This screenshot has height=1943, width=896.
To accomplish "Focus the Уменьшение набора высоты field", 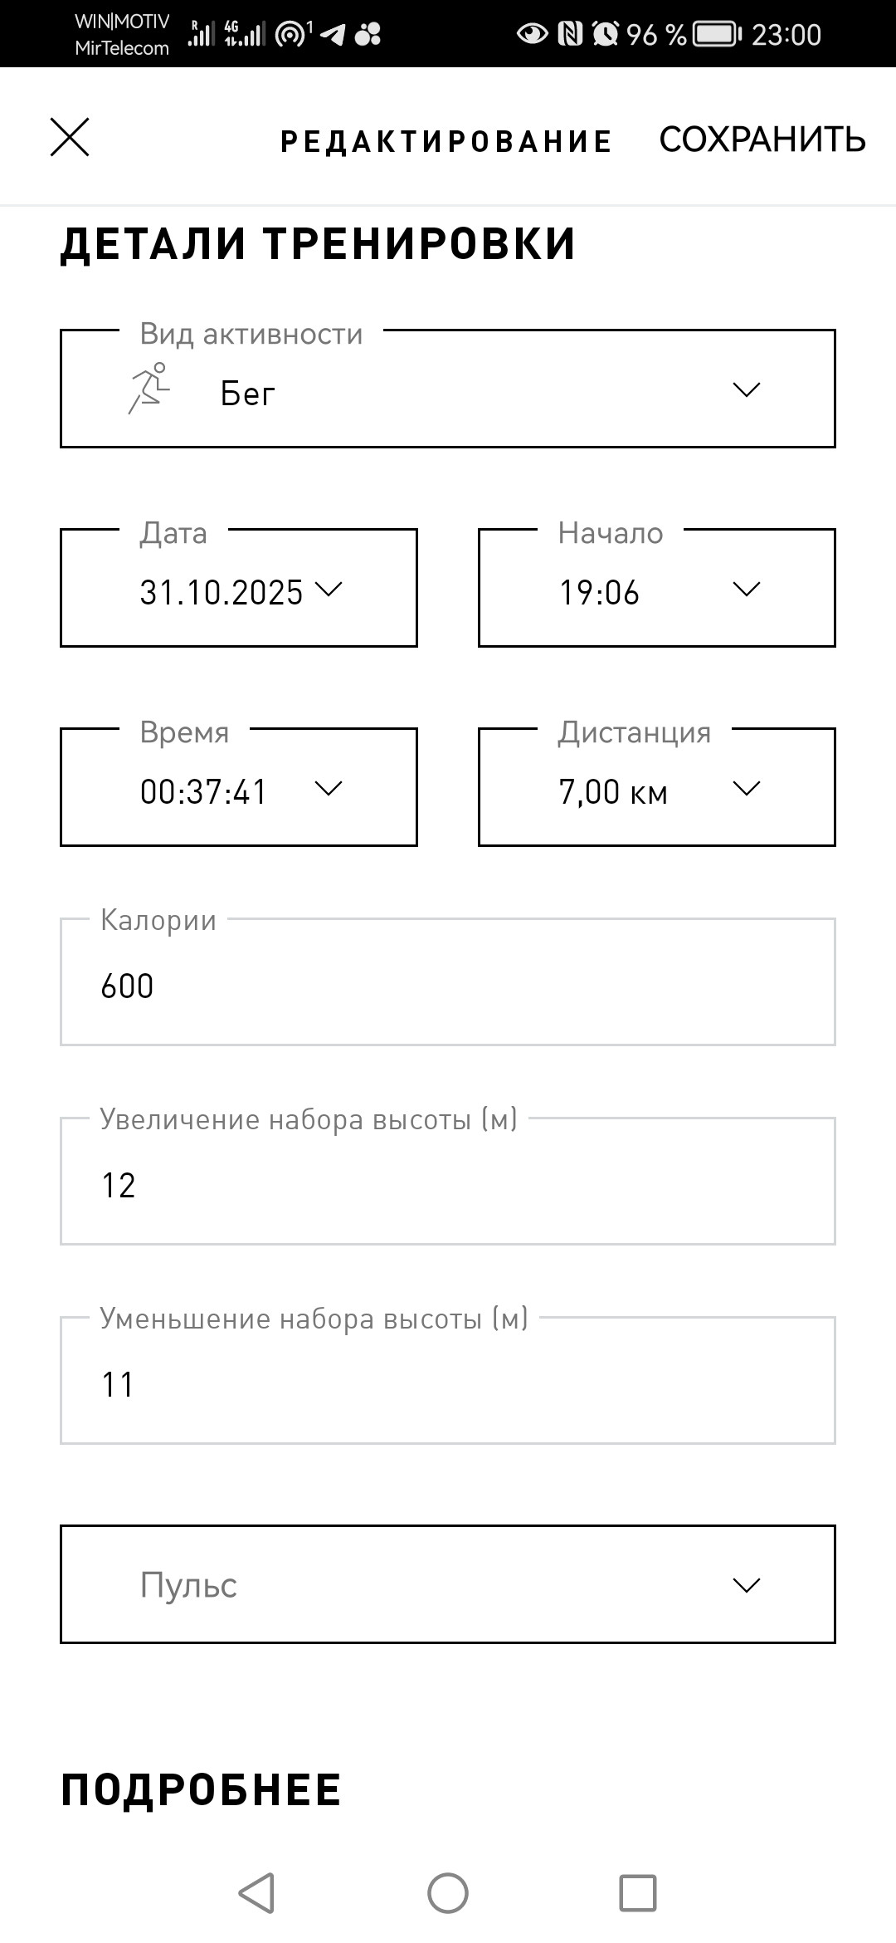I will coord(448,1380).
